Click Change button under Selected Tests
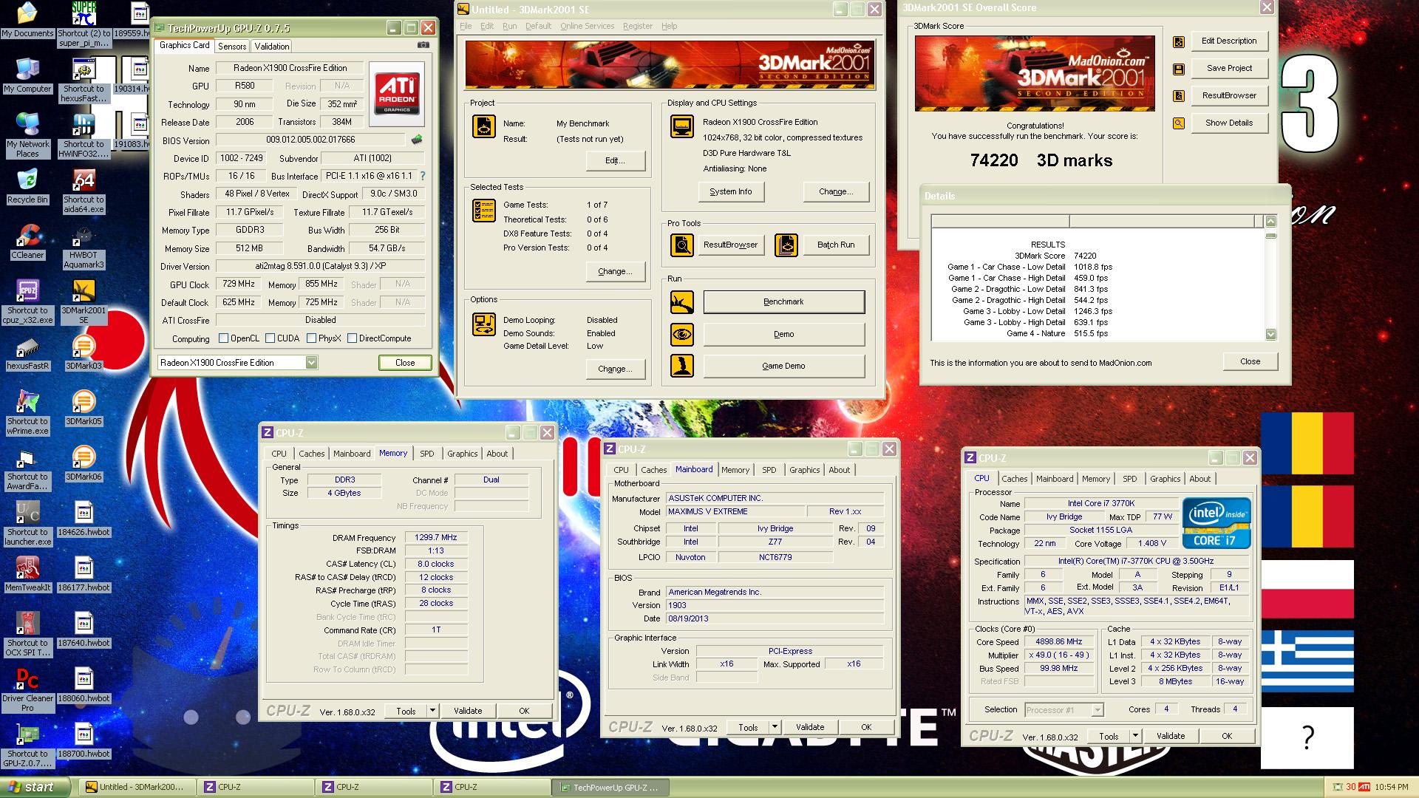 coord(615,271)
